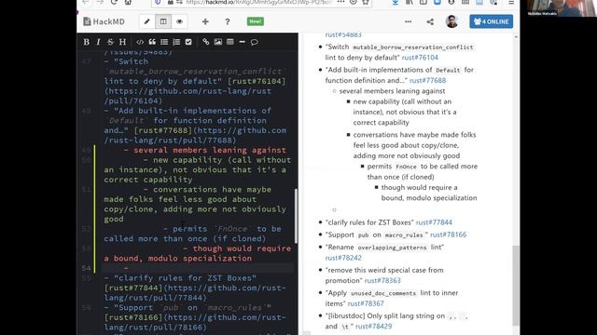Open the user avatar menu
The image size is (597, 335).
[x=451, y=21]
